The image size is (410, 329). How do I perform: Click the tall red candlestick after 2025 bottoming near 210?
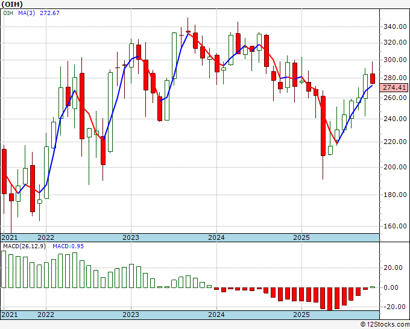pos(323,126)
